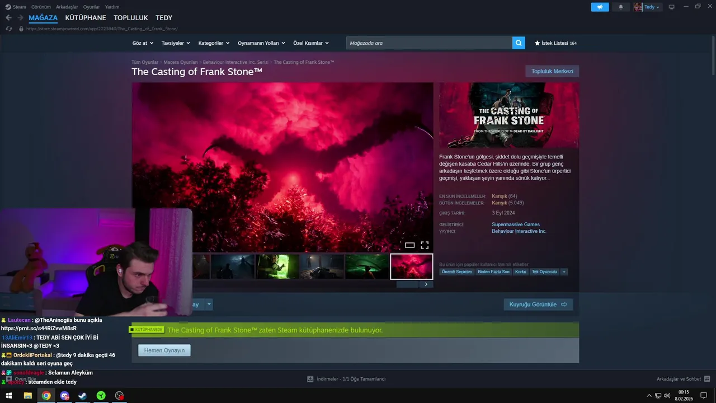This screenshot has width=716, height=403.
Task: Switch to the KÜTÜPHANE tab
Action: click(x=86, y=18)
